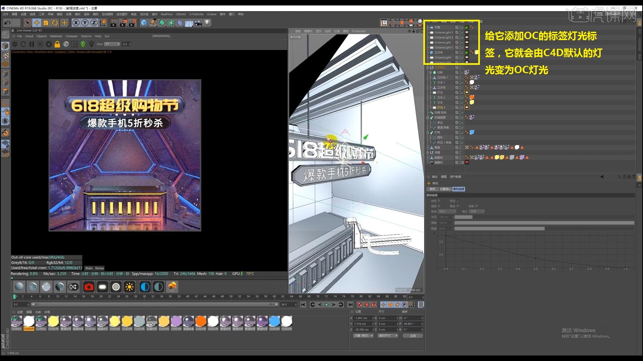Open the 坐标对象 dropdown in coordinates panel
The height and width of the screenshot is (361, 643).
[x=363, y=336]
